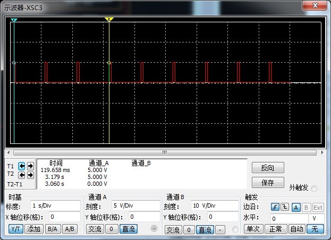Set channel A coupling to 0 (ground)

click(112, 229)
